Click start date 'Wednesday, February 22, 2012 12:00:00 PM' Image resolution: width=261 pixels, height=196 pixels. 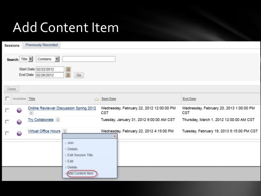(x=138, y=108)
